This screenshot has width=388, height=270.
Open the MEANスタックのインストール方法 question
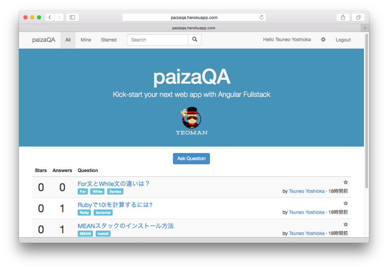pyautogui.click(x=126, y=226)
